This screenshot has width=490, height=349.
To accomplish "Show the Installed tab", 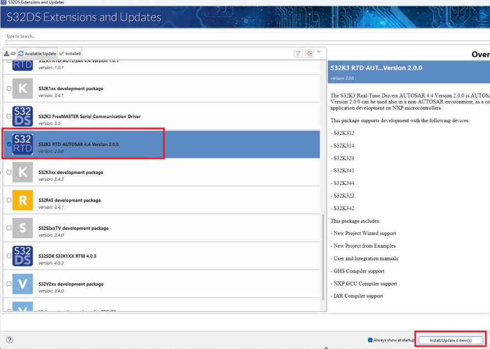I will 70,53.
